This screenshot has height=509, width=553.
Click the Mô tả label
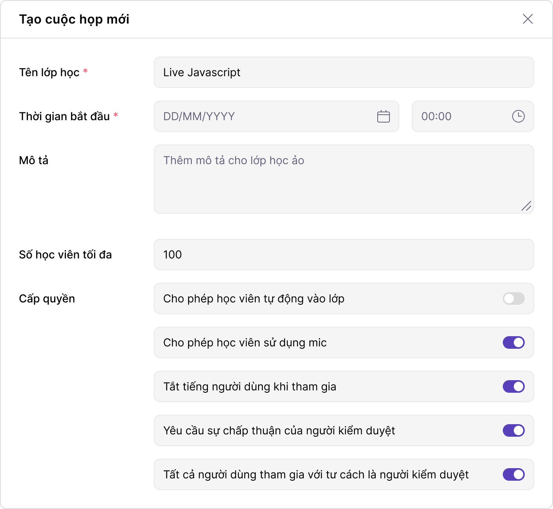(34, 160)
